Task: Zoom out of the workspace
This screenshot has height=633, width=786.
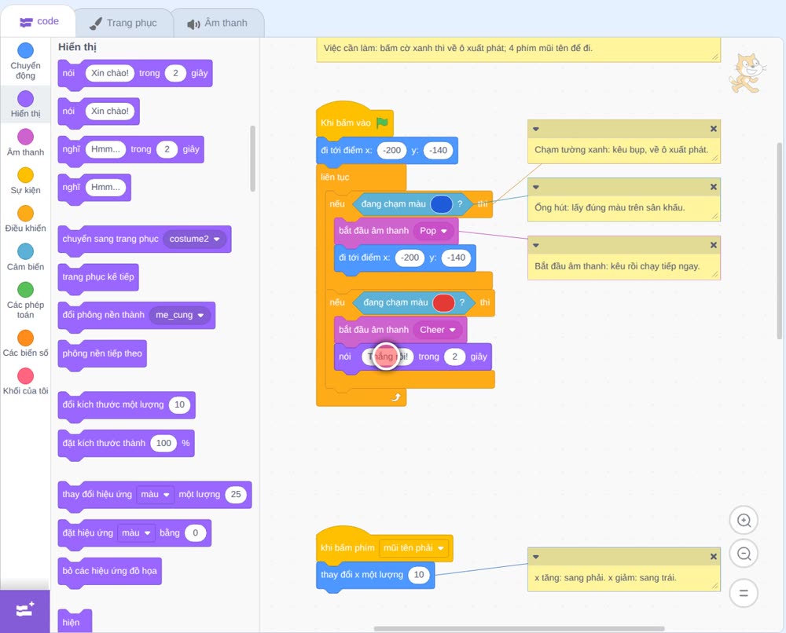Action: (x=744, y=554)
